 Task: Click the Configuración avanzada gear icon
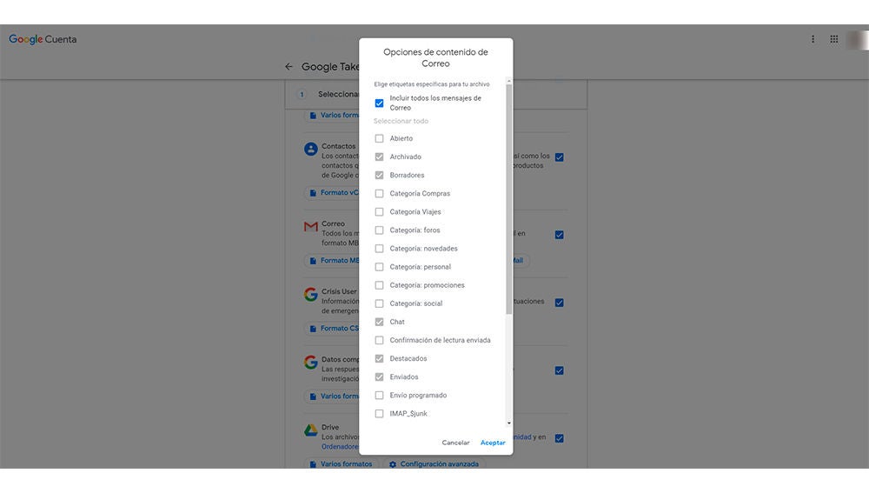(x=393, y=464)
